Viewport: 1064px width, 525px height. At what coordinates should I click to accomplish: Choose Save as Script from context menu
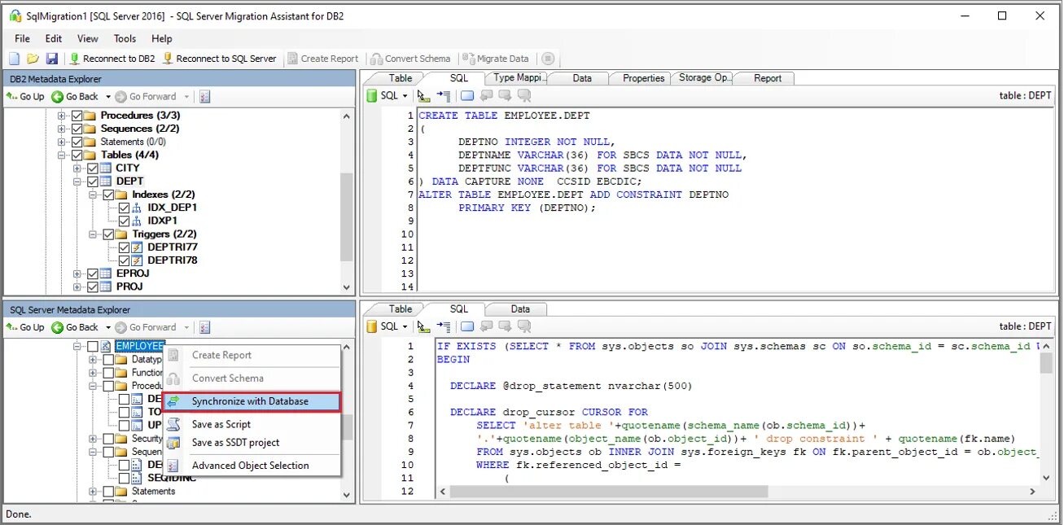(x=221, y=424)
